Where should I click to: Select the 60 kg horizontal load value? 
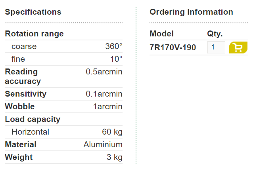point(112,132)
